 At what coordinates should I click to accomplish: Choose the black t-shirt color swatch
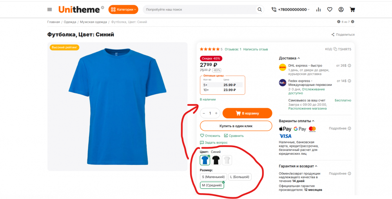(216, 160)
